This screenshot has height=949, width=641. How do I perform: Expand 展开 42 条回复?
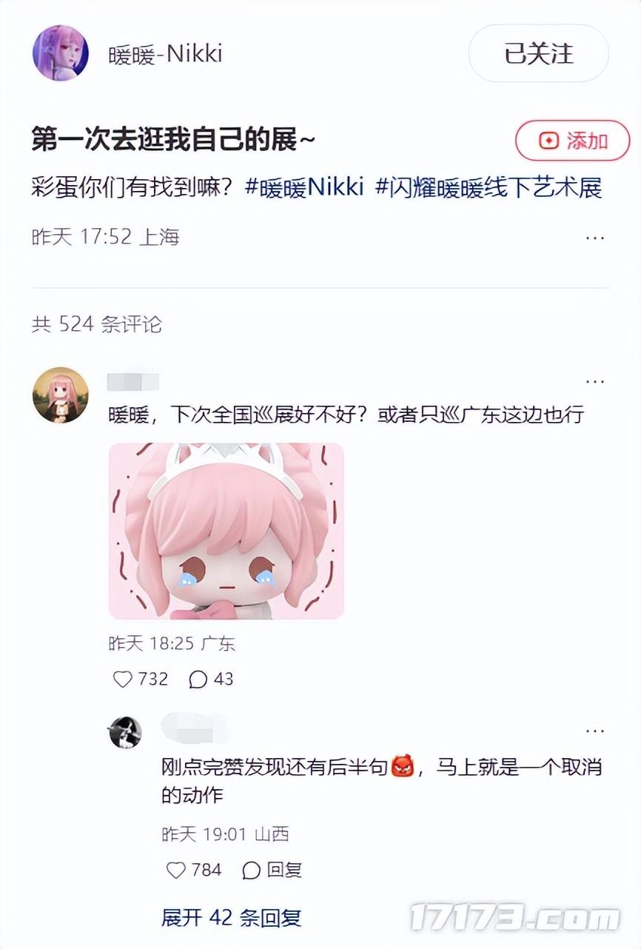click(x=232, y=918)
